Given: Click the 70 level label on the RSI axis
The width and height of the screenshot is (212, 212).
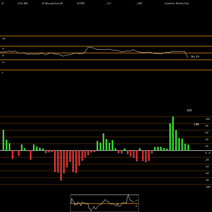Looking at the screenshot, I should [x=3, y=49].
